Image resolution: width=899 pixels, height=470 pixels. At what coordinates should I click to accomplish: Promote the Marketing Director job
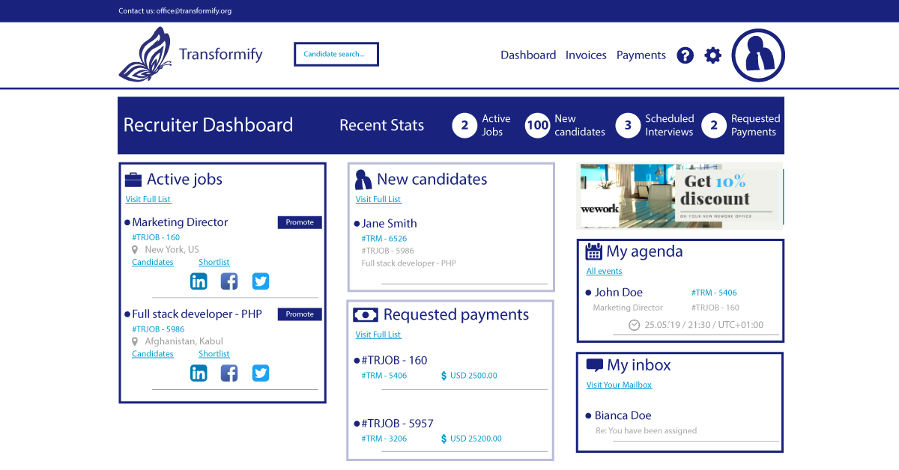[x=300, y=222]
